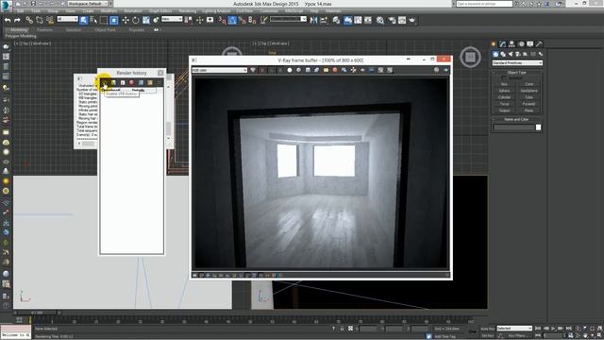
Task: Enable VFB history in Render history
Action: point(105,82)
